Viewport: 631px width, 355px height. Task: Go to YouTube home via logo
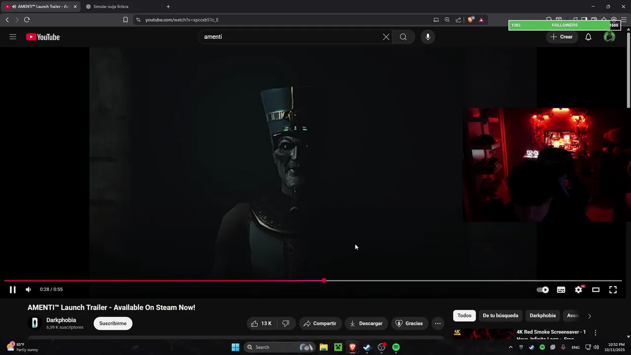[x=43, y=37]
